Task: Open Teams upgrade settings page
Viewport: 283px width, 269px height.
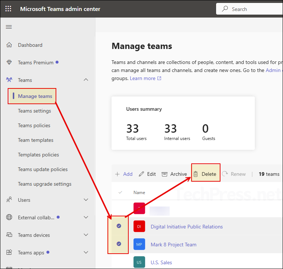Action: pyautogui.click(x=45, y=184)
